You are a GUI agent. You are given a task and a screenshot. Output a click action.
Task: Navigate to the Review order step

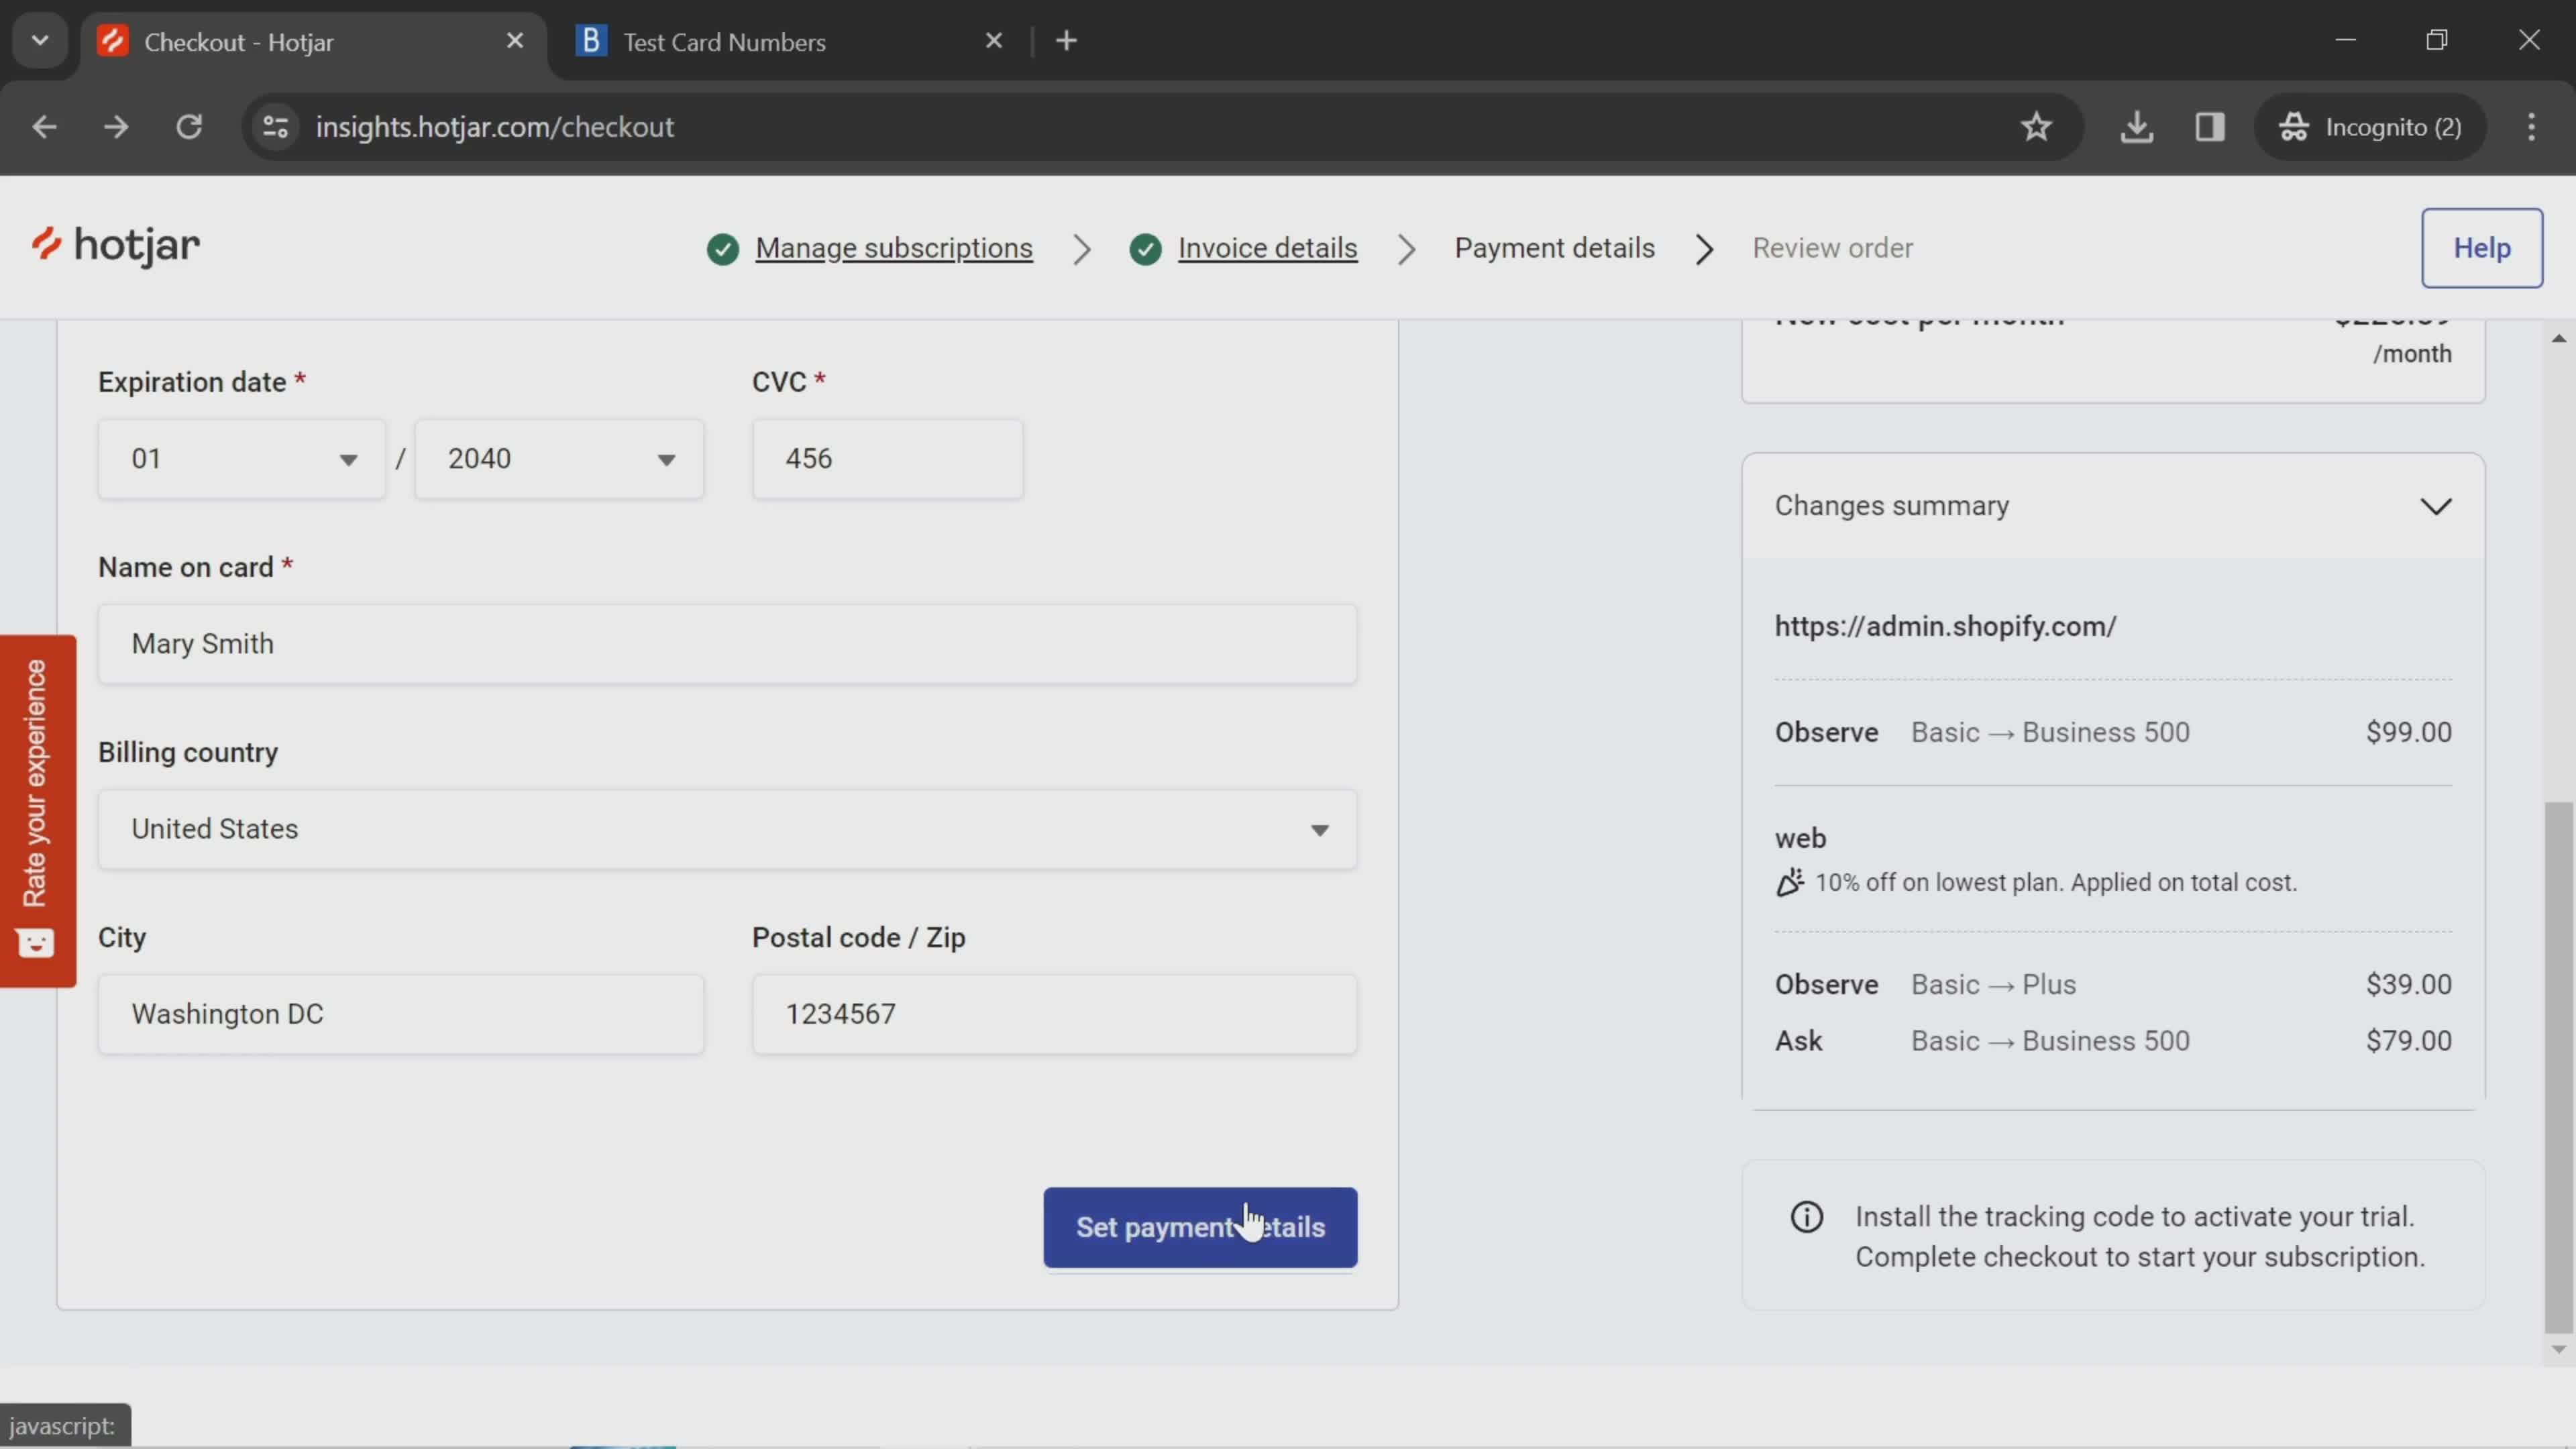tap(1833, 248)
